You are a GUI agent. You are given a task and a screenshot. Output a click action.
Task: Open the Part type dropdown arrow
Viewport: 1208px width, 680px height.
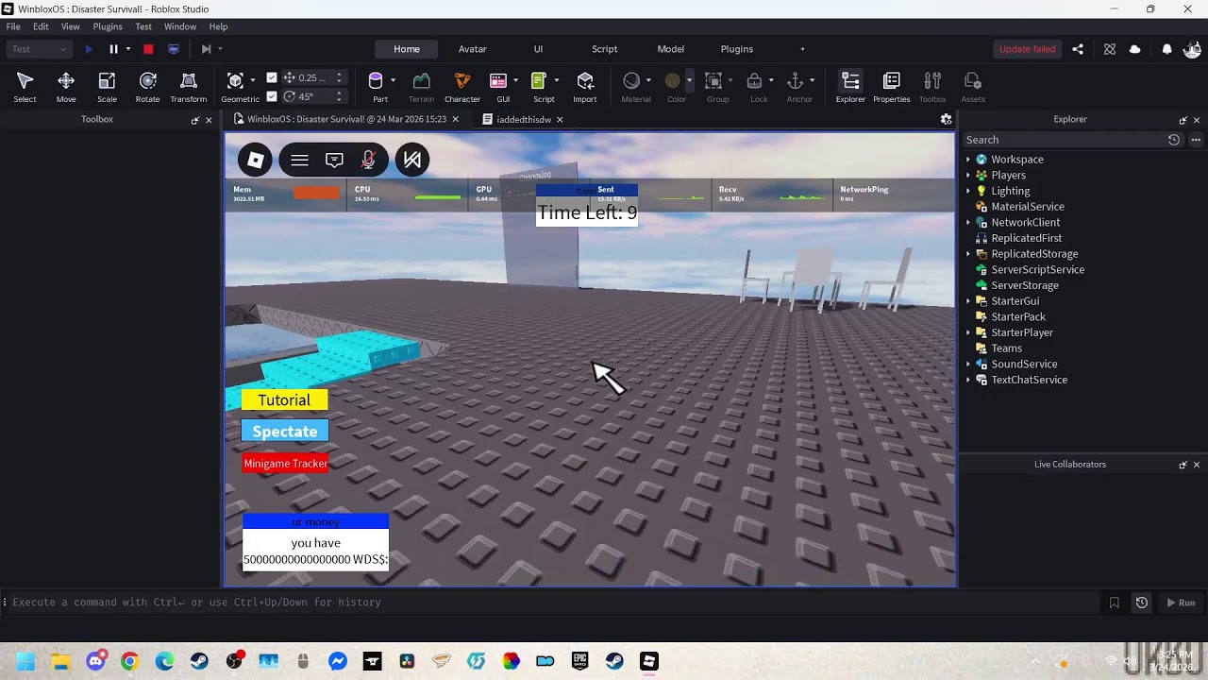pyautogui.click(x=393, y=81)
